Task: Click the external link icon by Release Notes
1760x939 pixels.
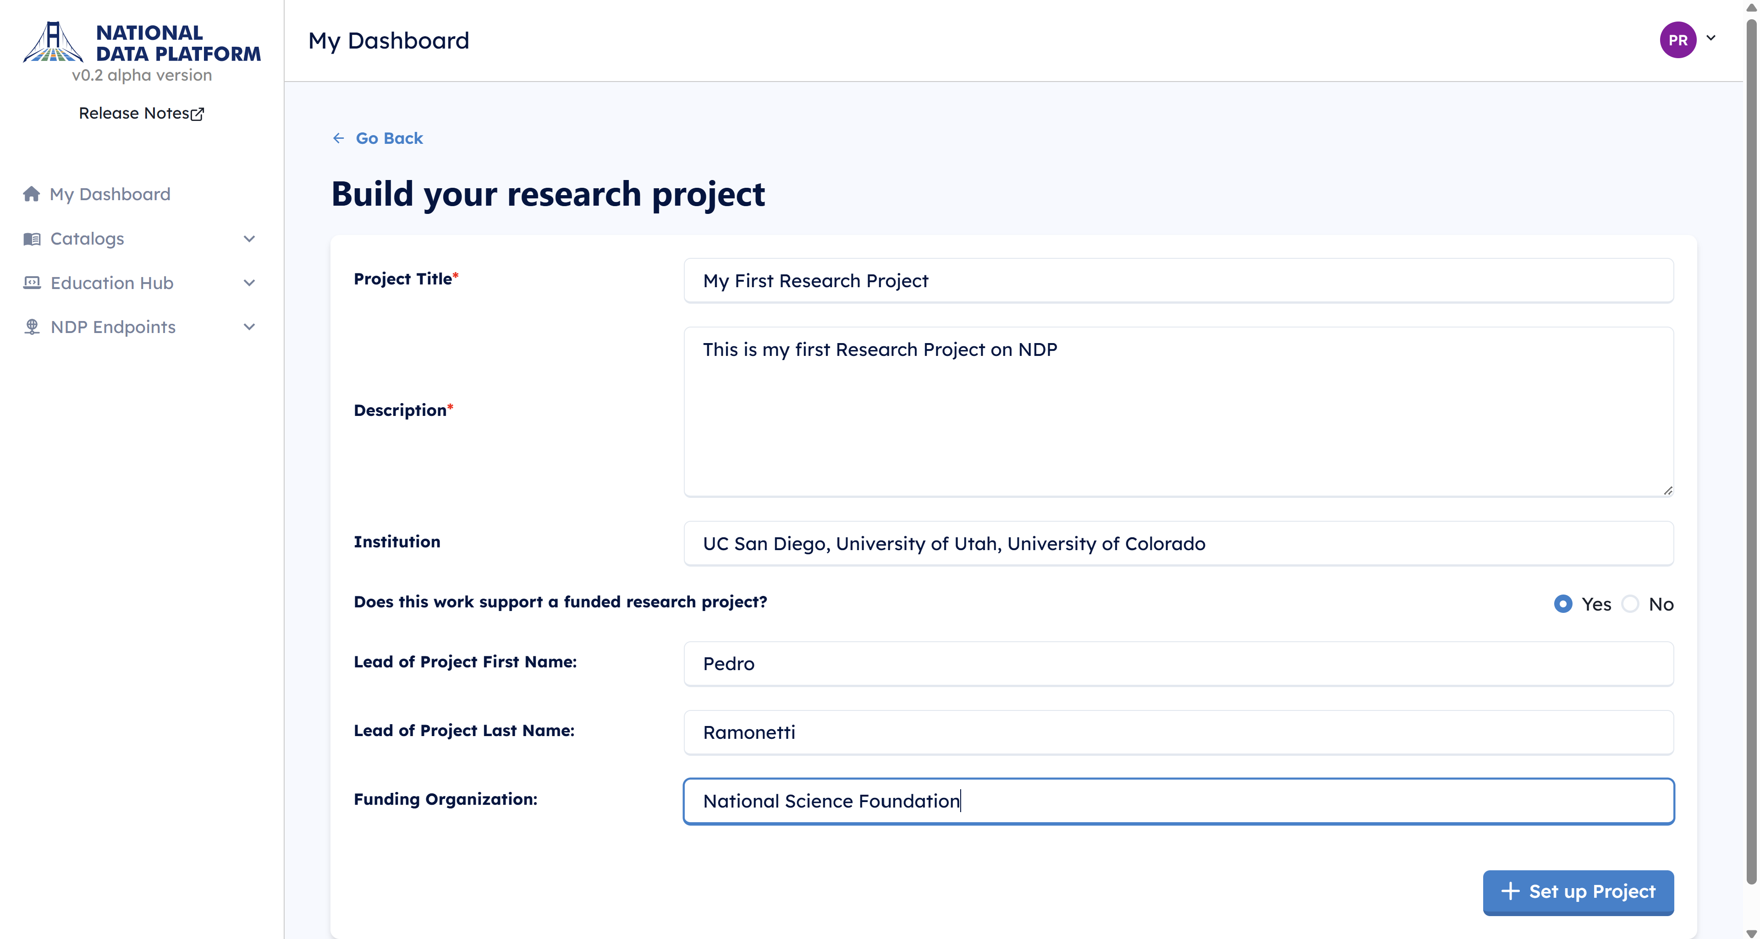Action: coord(198,114)
